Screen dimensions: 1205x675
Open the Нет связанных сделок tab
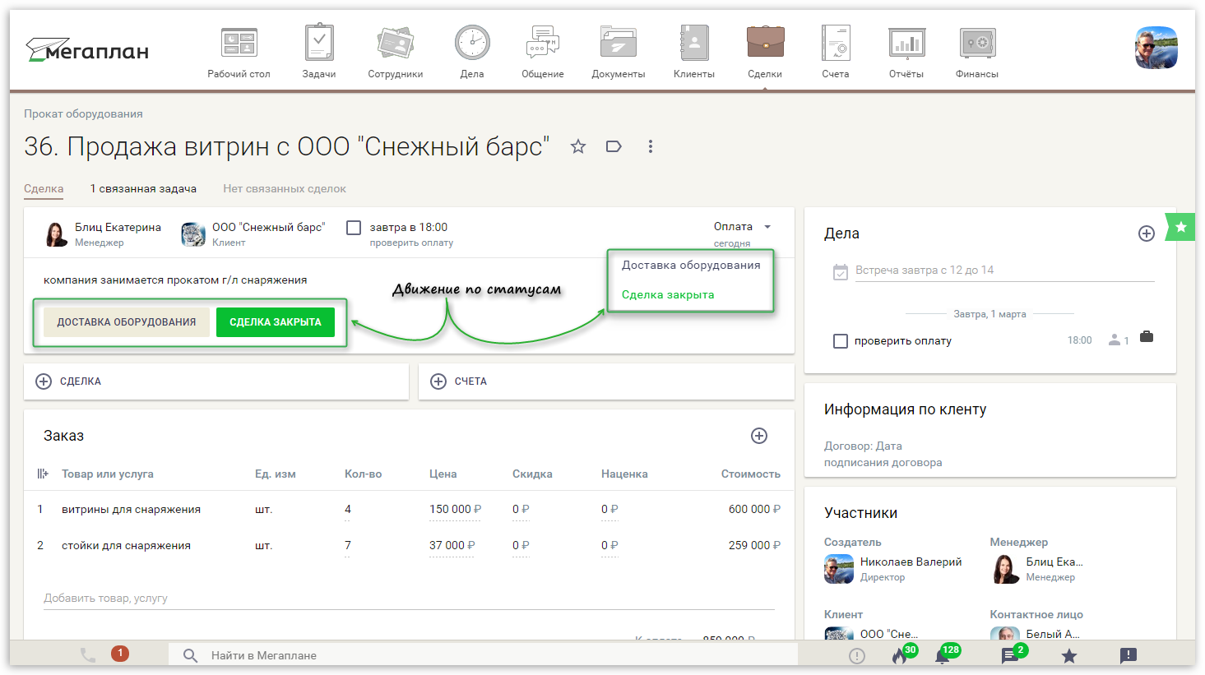click(285, 188)
